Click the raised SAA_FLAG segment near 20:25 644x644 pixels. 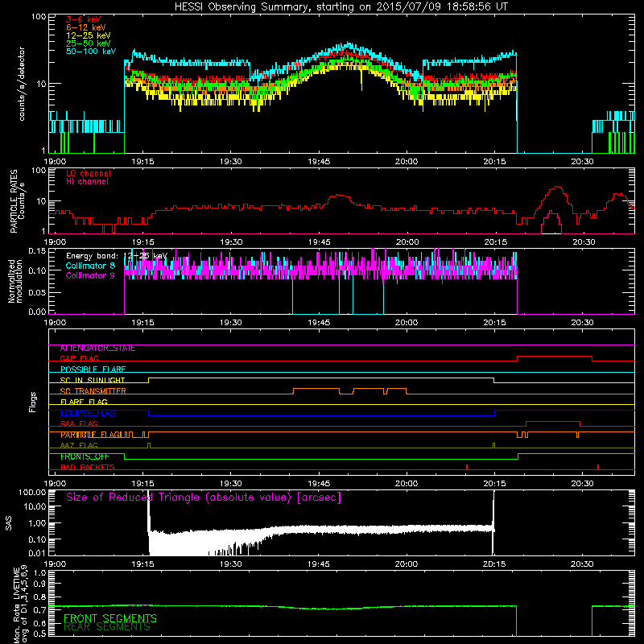(x=553, y=422)
